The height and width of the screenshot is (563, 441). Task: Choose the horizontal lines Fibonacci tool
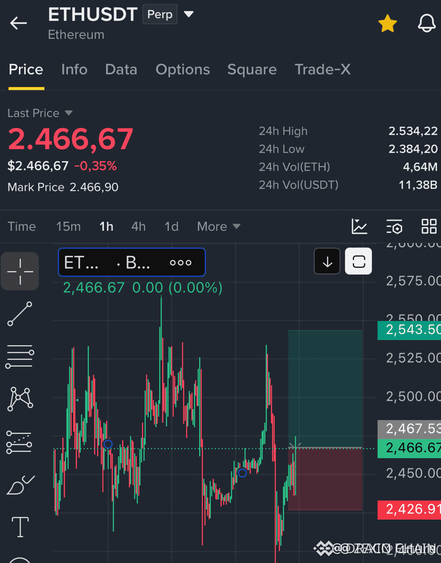coord(20,356)
